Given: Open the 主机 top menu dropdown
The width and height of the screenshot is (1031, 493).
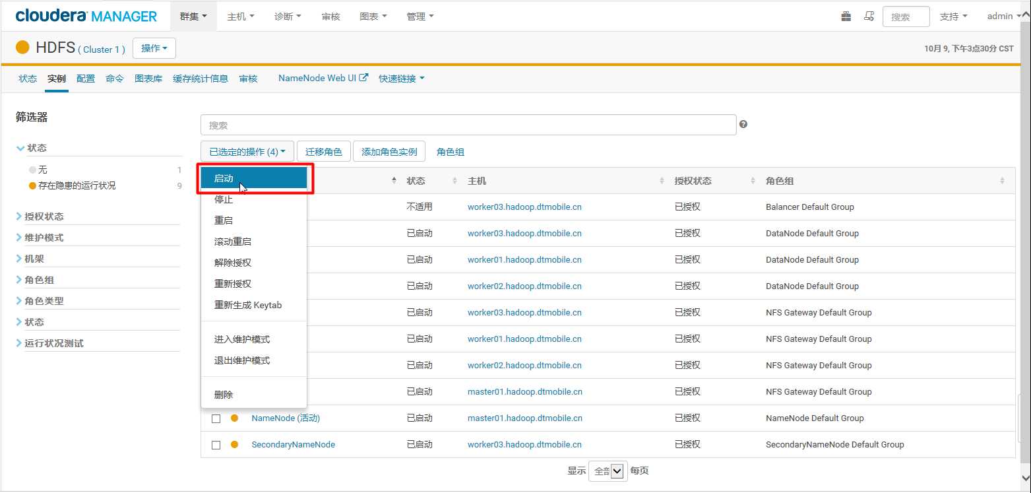Looking at the screenshot, I should point(240,16).
